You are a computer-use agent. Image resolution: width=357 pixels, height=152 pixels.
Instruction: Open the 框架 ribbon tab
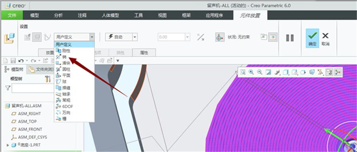pyautogui.click(x=186, y=15)
